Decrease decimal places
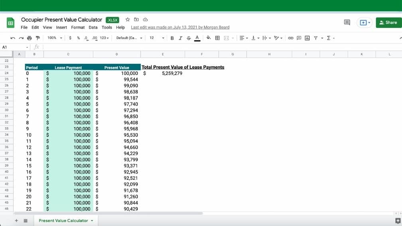This screenshot has height=226, width=402. (86, 38)
